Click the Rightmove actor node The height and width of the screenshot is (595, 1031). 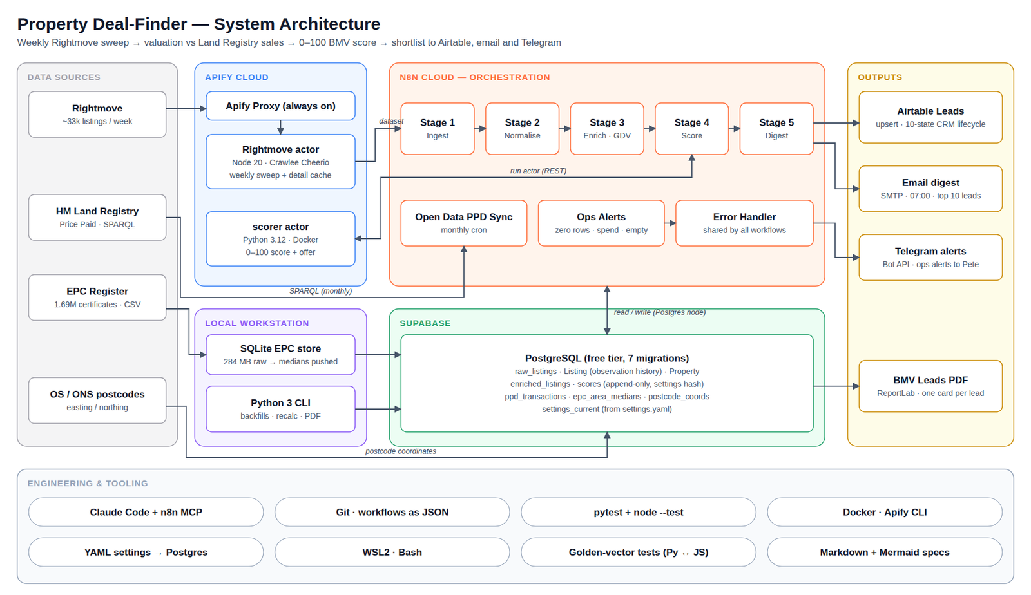pyautogui.click(x=280, y=162)
